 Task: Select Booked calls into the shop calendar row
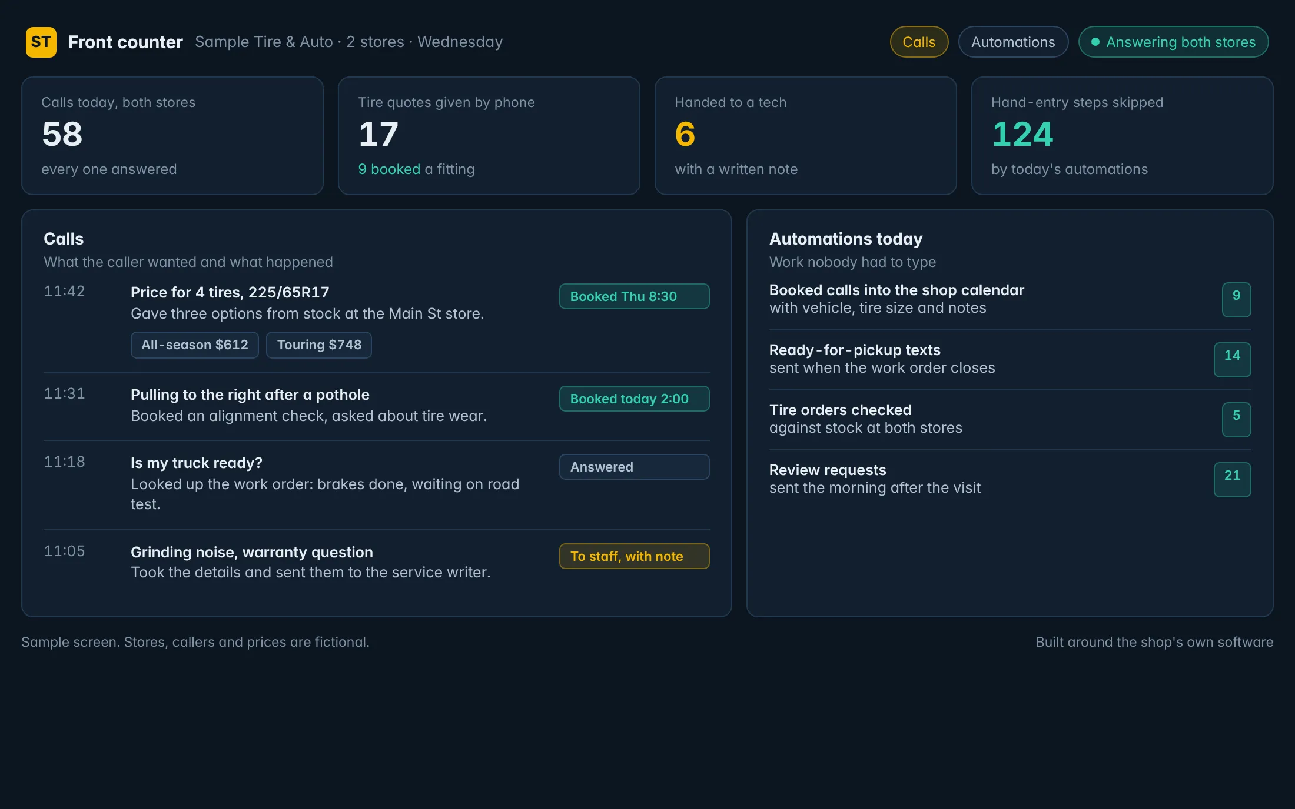click(1010, 299)
